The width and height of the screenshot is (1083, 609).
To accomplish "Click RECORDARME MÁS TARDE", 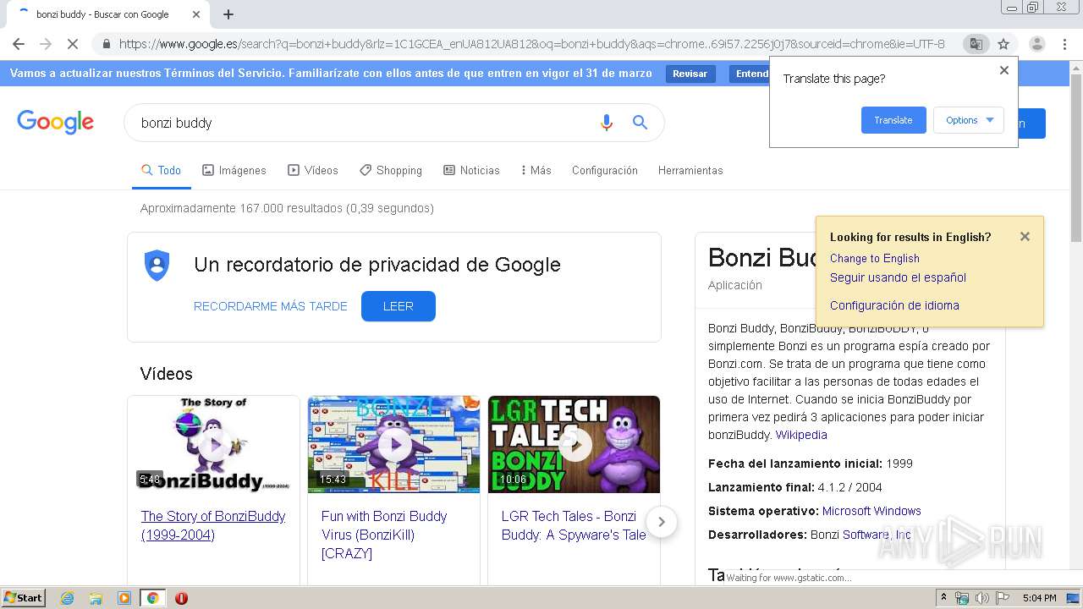I will point(271,306).
